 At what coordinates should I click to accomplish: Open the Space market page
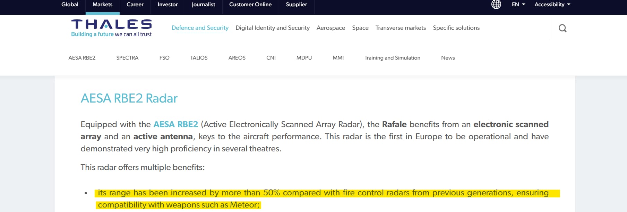360,28
